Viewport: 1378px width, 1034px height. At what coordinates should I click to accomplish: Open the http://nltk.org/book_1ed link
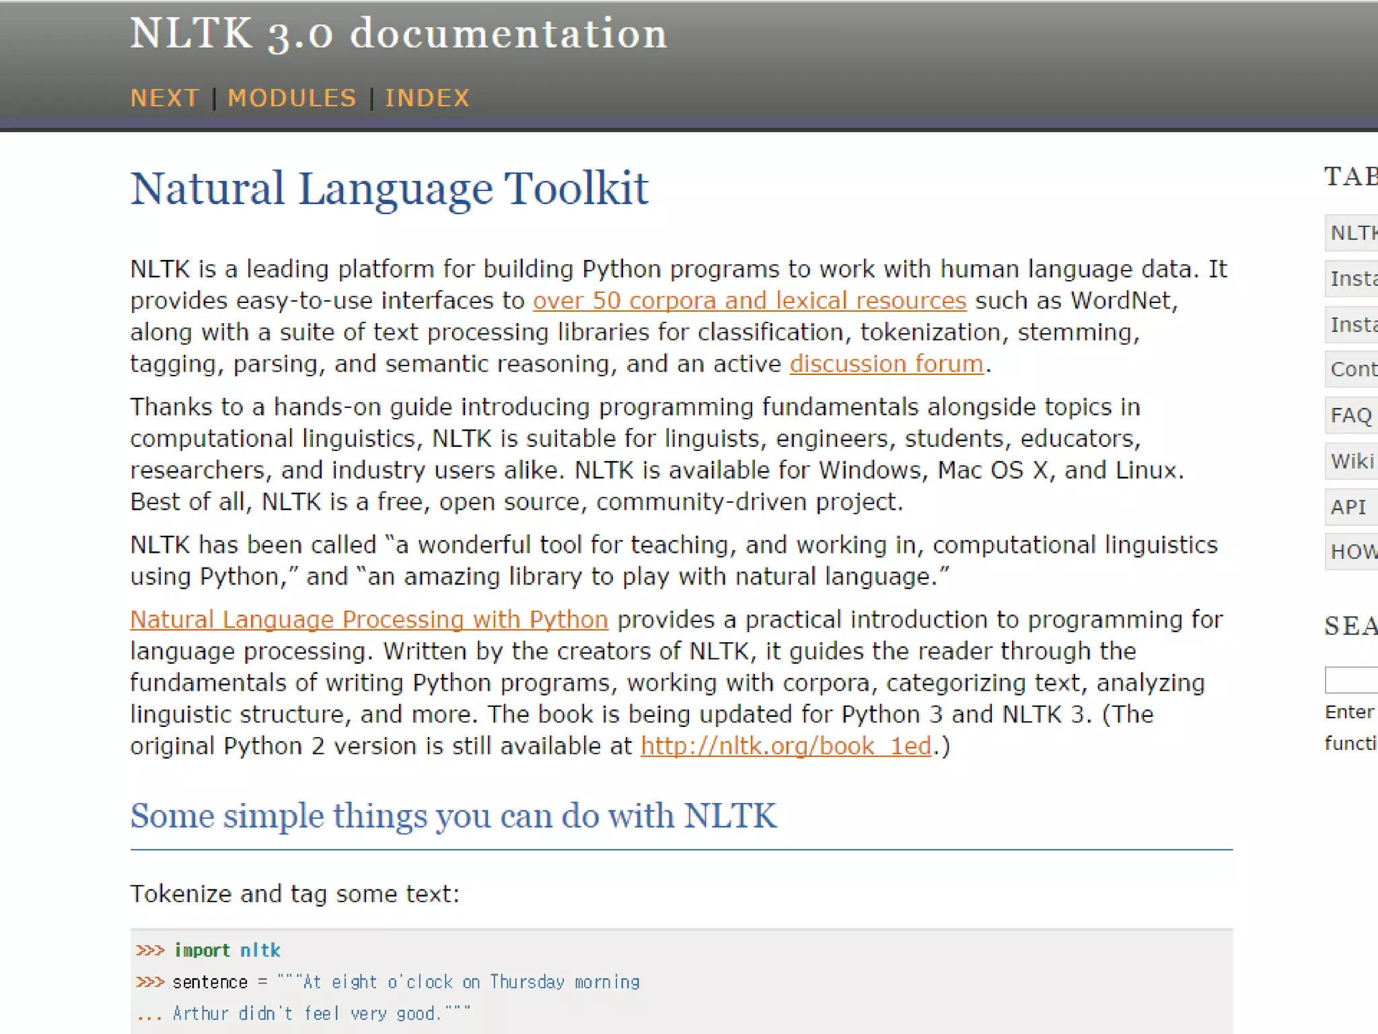[786, 746]
